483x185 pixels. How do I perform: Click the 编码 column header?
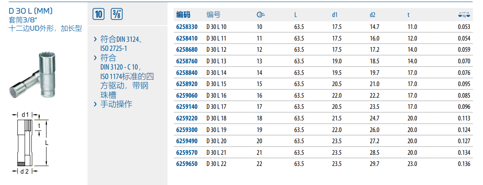click(x=183, y=15)
